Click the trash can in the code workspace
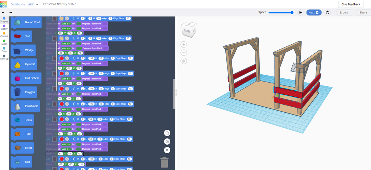The image size is (371, 170). pyautogui.click(x=164, y=163)
